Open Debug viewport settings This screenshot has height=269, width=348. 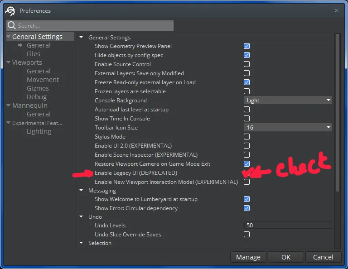(37, 97)
